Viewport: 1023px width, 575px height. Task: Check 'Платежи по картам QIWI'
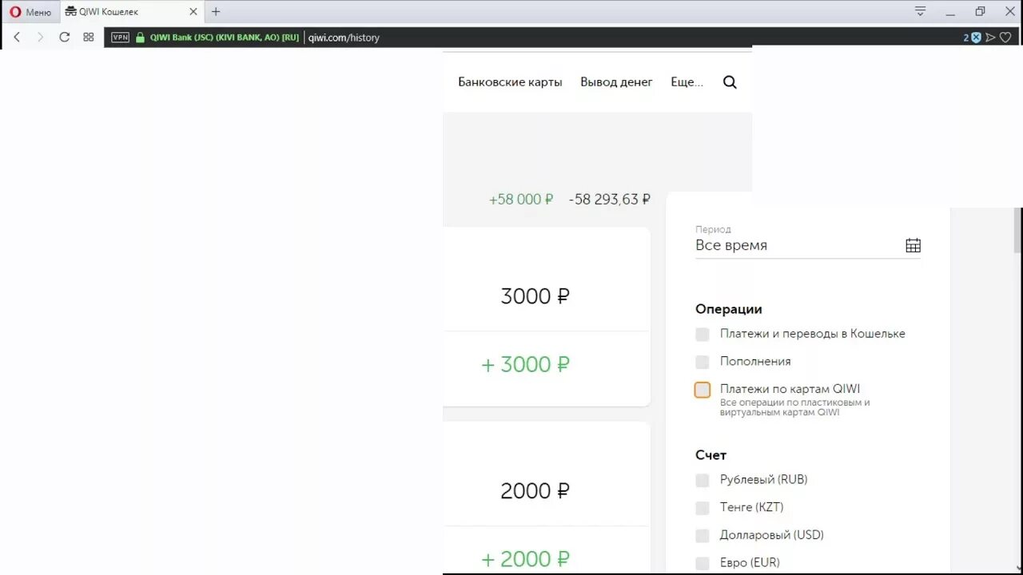703,390
